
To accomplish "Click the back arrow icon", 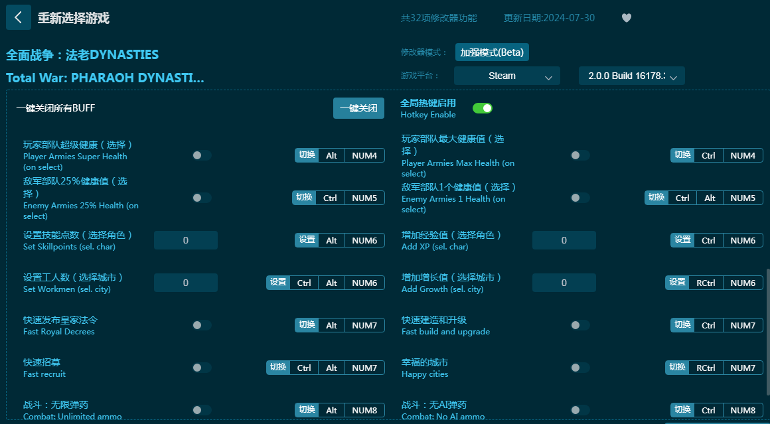I will 19,18.
